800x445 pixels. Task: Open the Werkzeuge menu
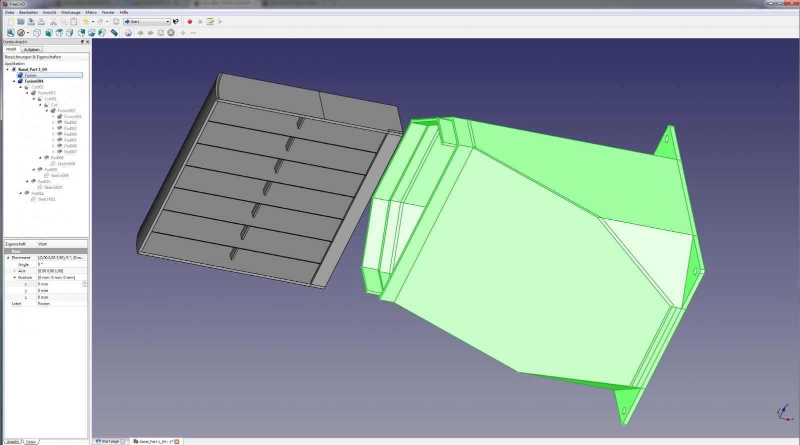tap(70, 12)
